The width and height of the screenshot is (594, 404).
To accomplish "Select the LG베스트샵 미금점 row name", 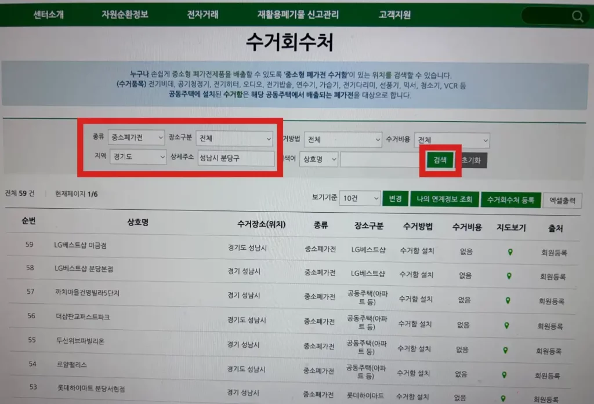I will pos(80,245).
